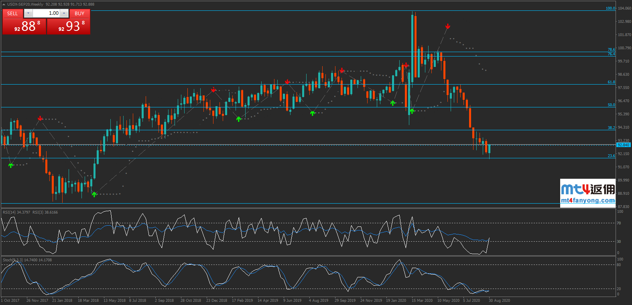This screenshot has width=632, height=305.
Task: Click the 61.8 Fibonacci level label
Action: click(x=611, y=82)
